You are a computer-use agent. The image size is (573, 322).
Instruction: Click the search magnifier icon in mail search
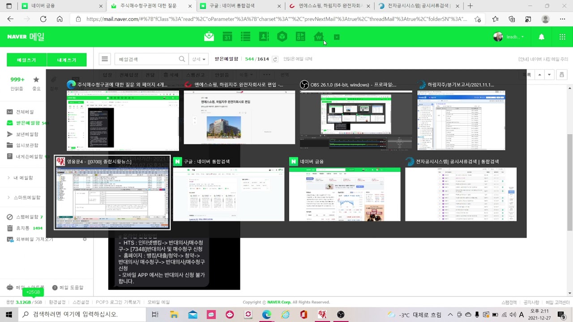pyautogui.click(x=182, y=59)
